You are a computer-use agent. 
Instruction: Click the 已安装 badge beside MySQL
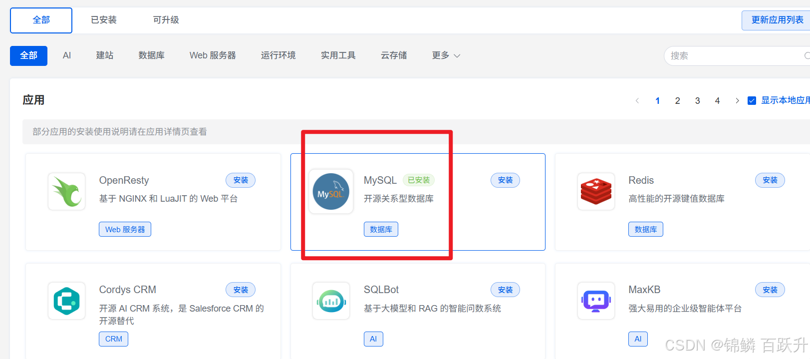pos(419,180)
